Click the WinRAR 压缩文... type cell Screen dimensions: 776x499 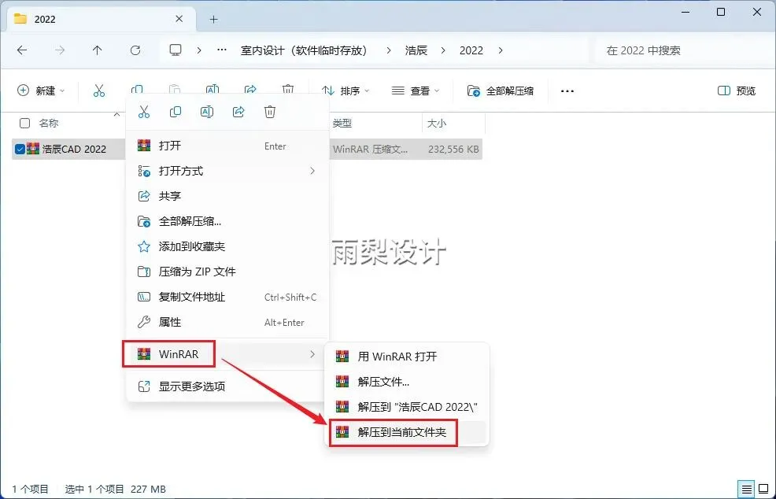370,149
